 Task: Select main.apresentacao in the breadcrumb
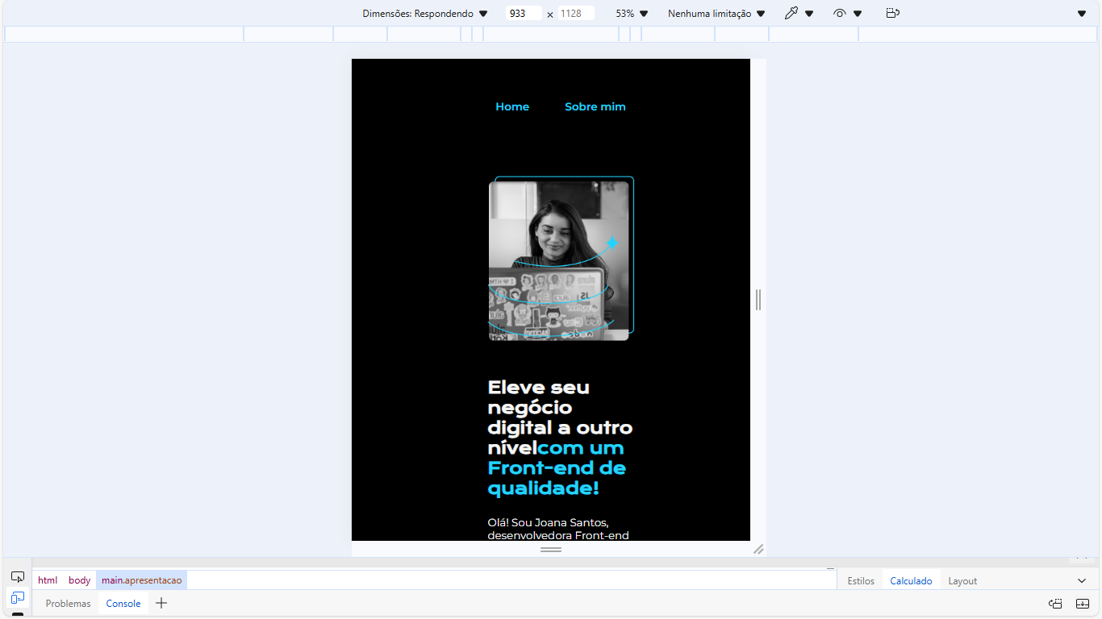coord(141,580)
